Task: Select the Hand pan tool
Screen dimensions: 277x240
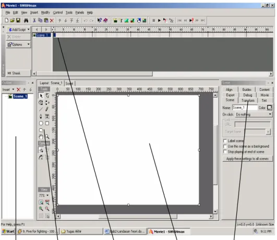Action: click(x=41, y=137)
